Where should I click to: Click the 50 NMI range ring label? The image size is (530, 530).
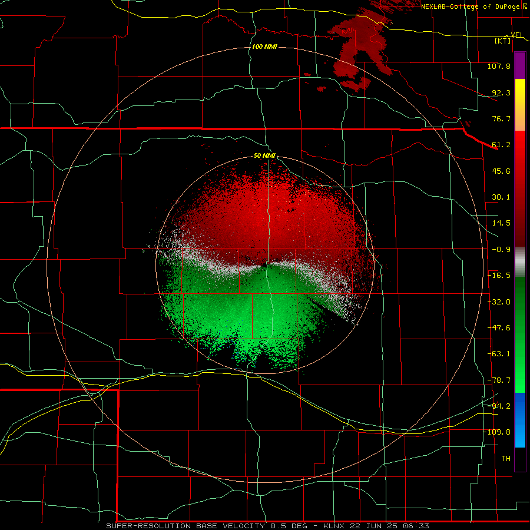point(264,156)
